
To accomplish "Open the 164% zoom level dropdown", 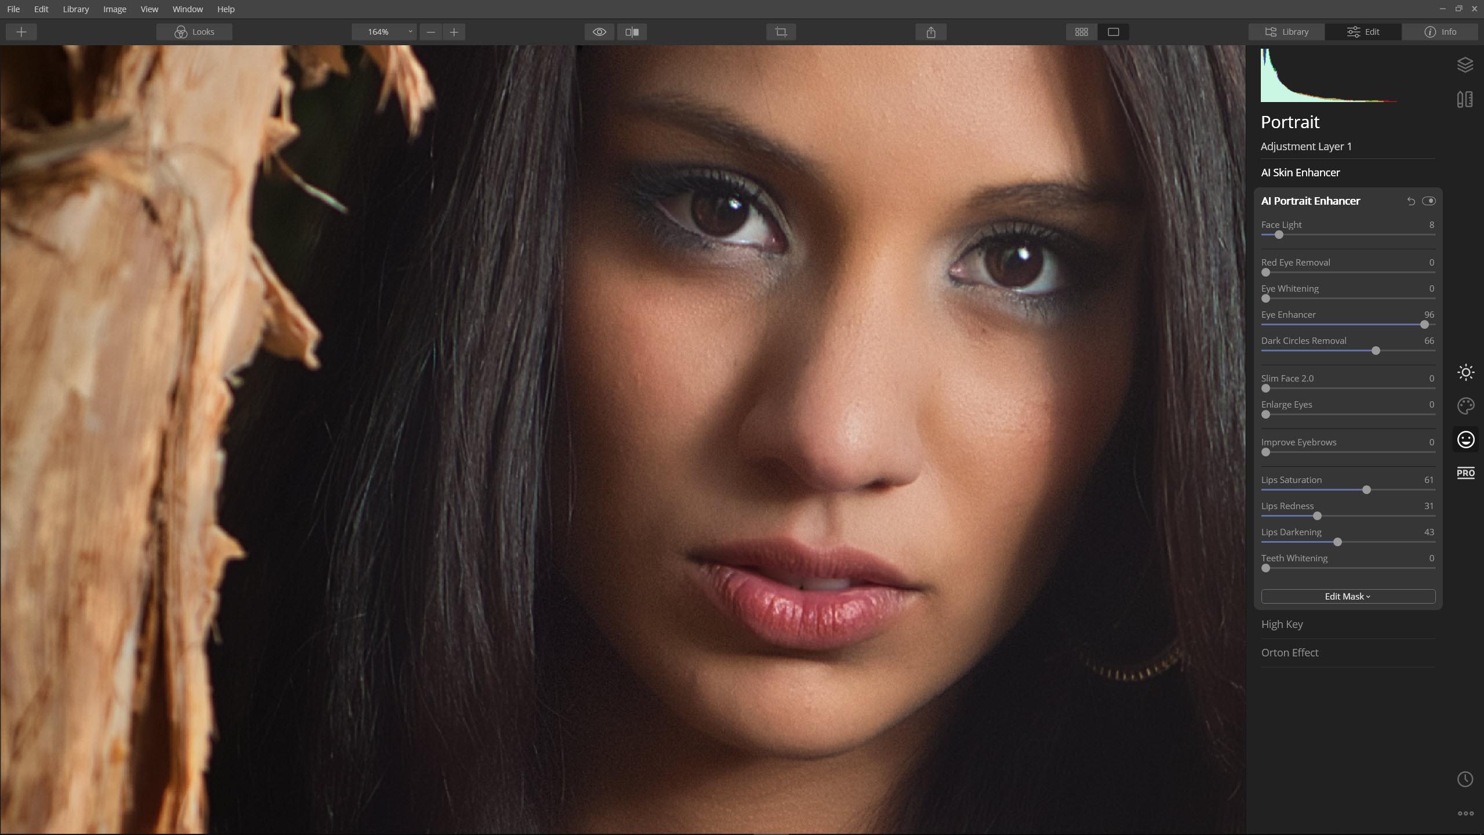I will [x=384, y=32].
